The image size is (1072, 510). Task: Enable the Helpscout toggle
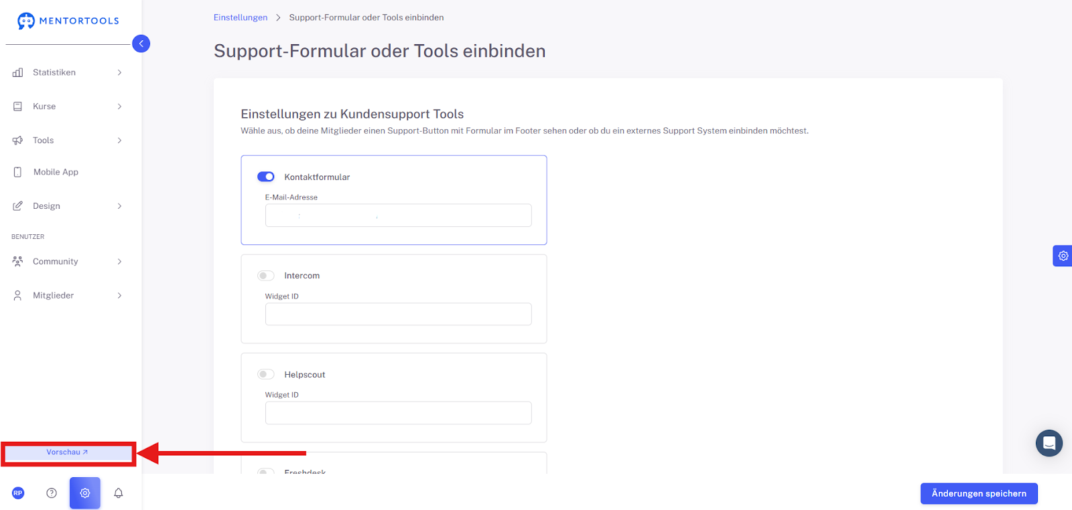(266, 374)
